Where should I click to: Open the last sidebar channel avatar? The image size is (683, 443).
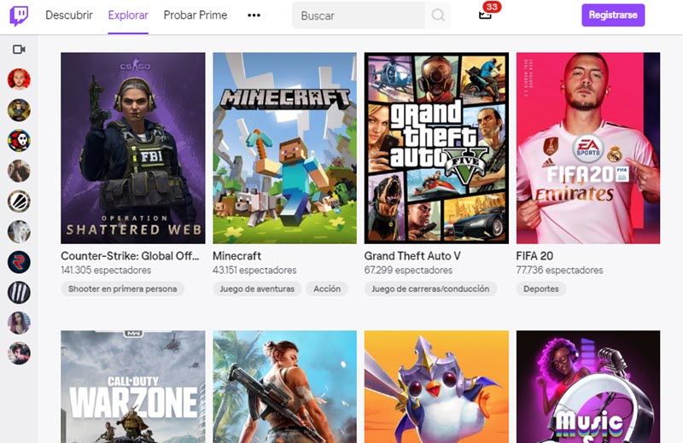19,353
